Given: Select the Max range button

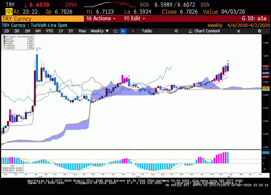Looking at the screenshot, I should [x=82, y=31].
